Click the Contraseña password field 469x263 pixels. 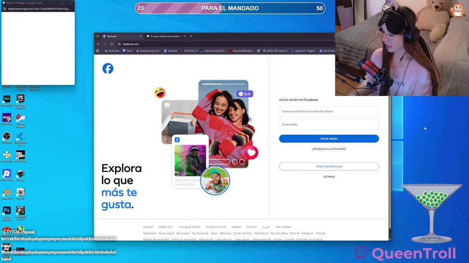[329, 125]
